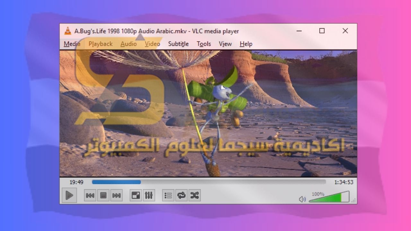Open the Audio menu
Viewport: 411px width, 231px height.
coord(128,44)
